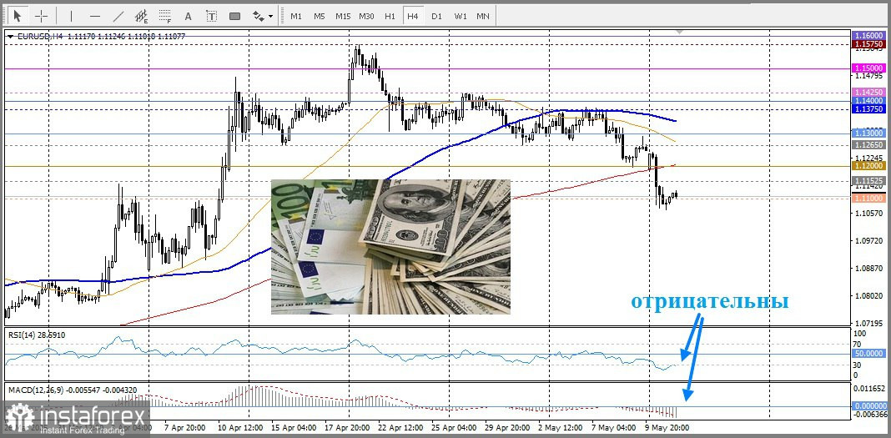
Task: Click the 1.10570 price axis value
Action: point(868,214)
